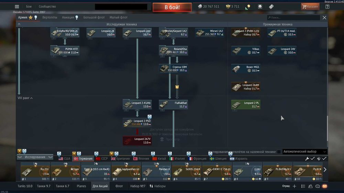Screen dimensions: 344x193
Task: Open Автоматический выбор dropdown
Action: click(304, 152)
